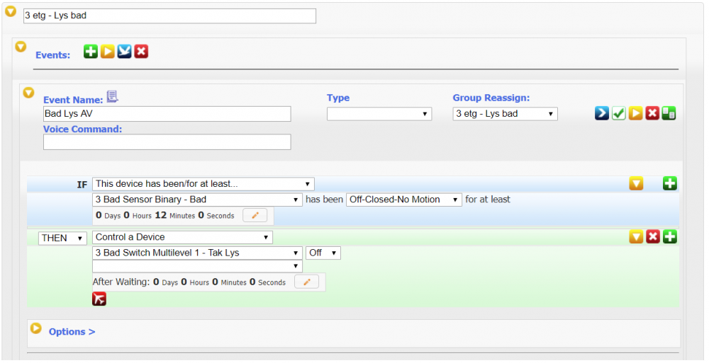Collapse the 3 etg - Lys bad group

(11, 12)
